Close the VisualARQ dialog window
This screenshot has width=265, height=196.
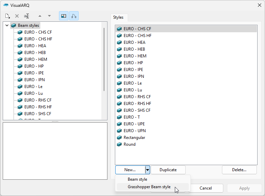pos(260,5)
